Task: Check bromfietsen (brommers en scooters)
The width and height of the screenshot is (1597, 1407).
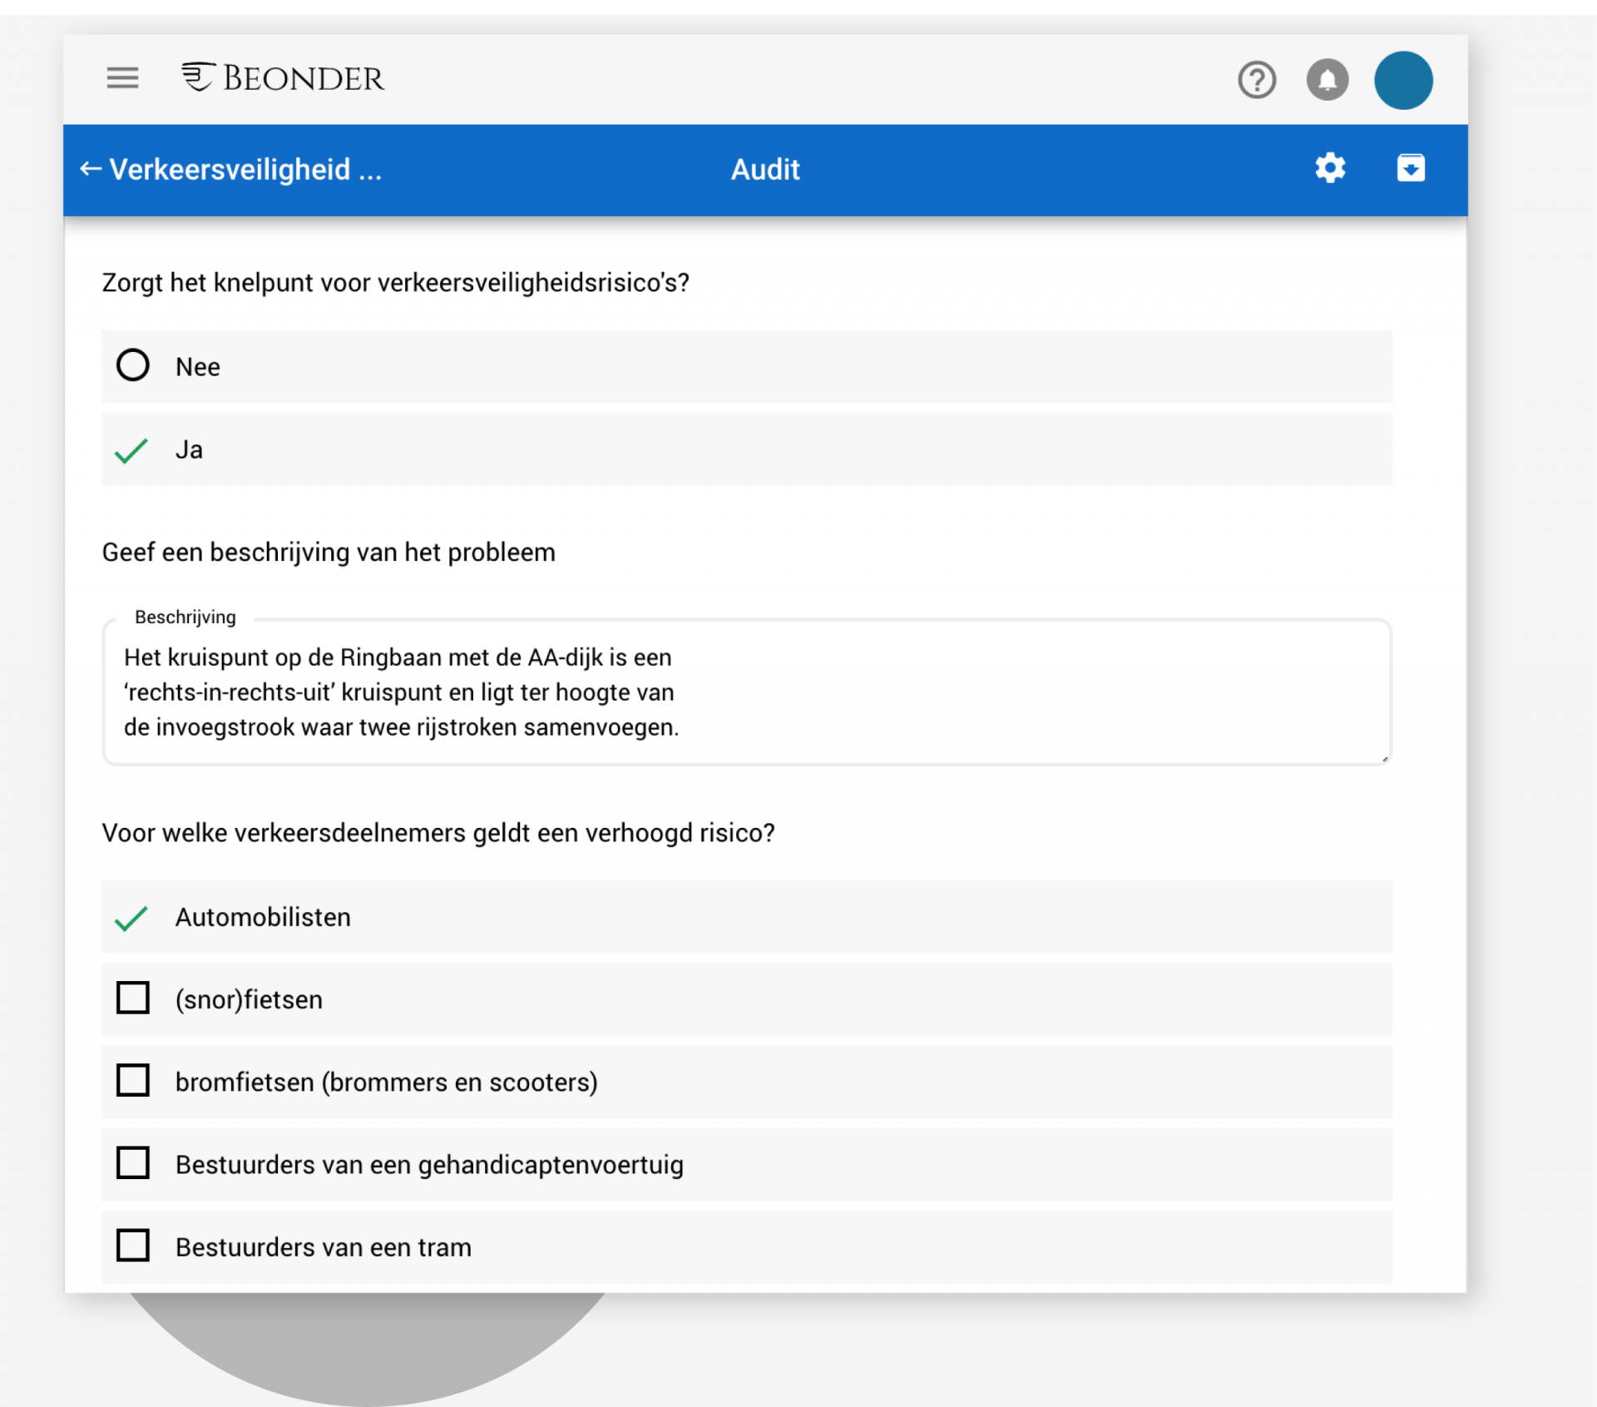Action: pos(133,1080)
